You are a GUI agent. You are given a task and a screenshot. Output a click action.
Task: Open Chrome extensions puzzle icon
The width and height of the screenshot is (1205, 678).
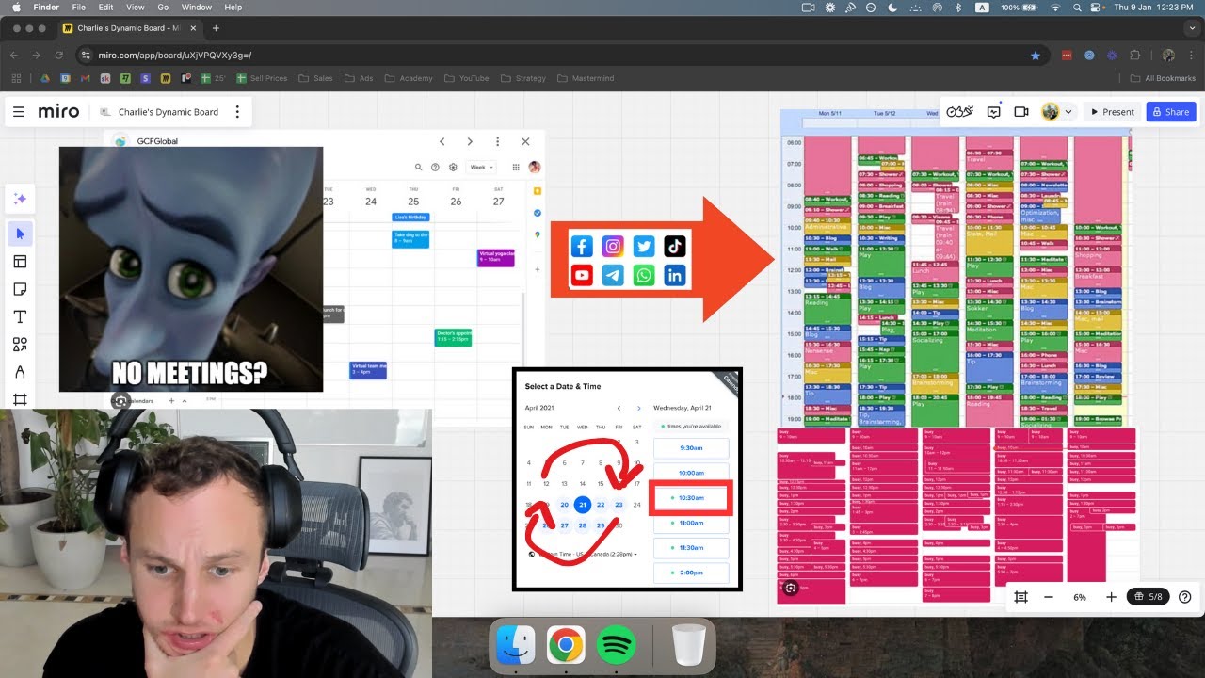[x=1134, y=56]
